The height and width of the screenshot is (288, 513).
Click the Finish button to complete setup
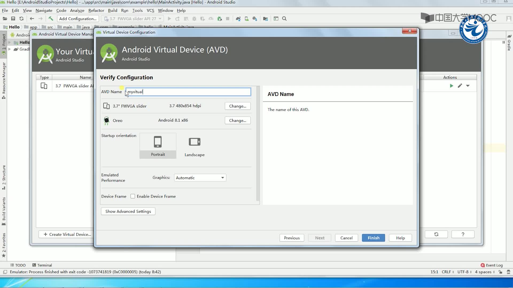(x=374, y=238)
